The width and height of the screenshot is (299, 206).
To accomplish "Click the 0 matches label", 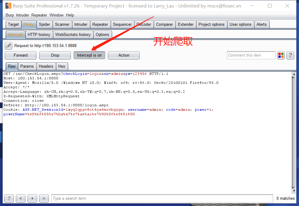I will (x=286, y=198).
